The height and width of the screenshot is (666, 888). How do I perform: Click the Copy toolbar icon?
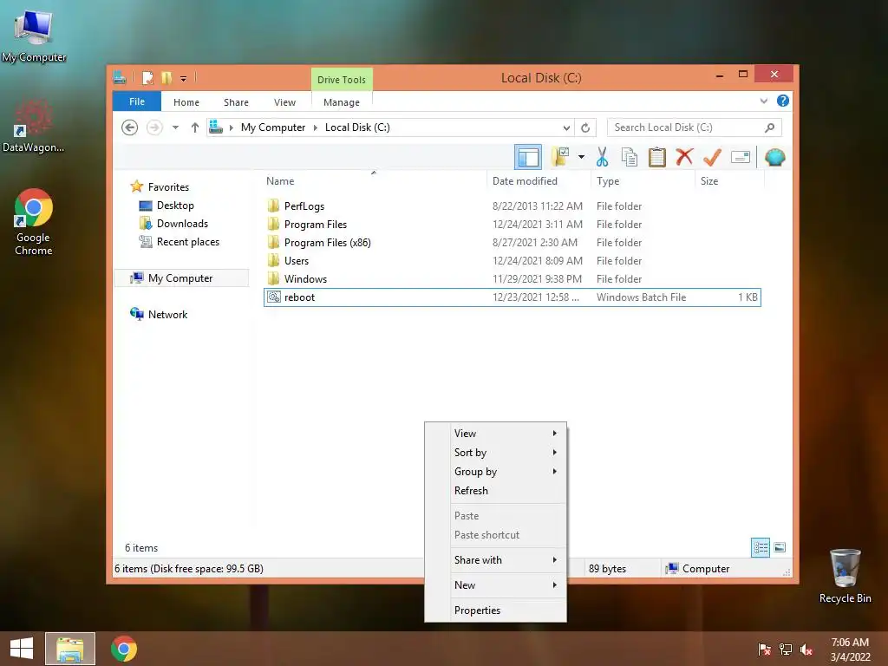pyautogui.click(x=630, y=157)
